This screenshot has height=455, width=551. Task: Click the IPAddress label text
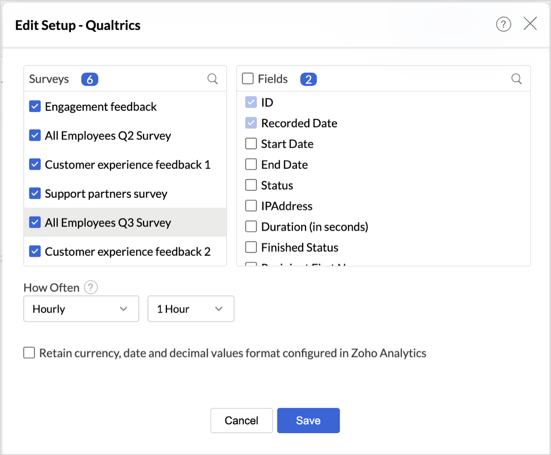287,206
